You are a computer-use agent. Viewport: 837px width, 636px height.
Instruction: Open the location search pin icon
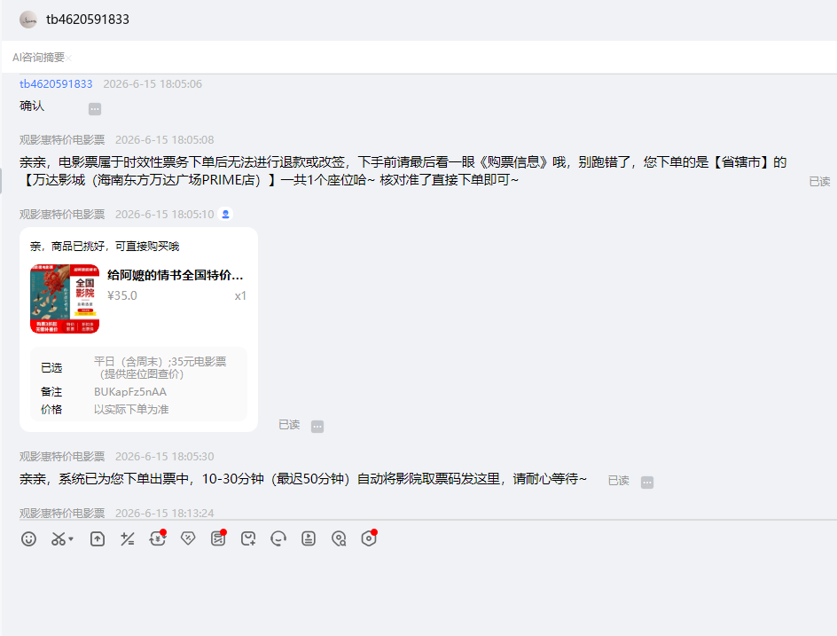point(339,538)
